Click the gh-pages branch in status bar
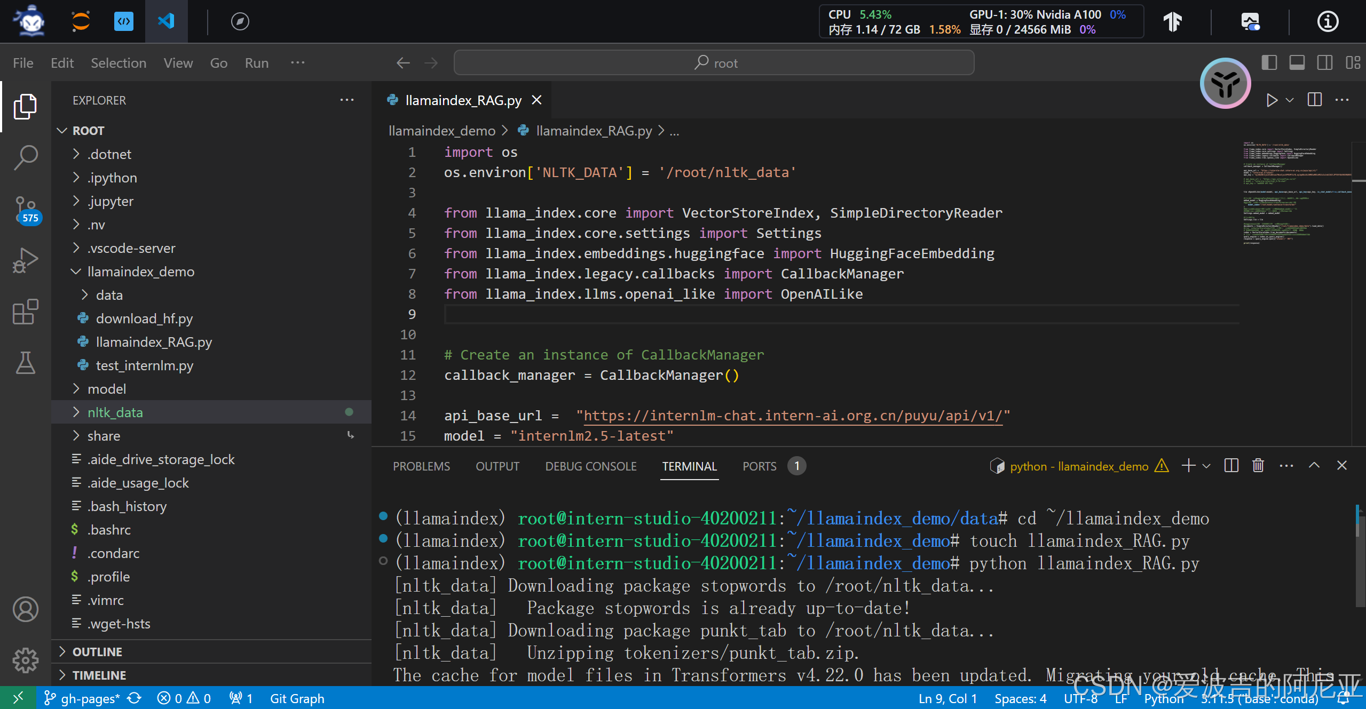Screen dimensions: 1366x709 (82, 698)
